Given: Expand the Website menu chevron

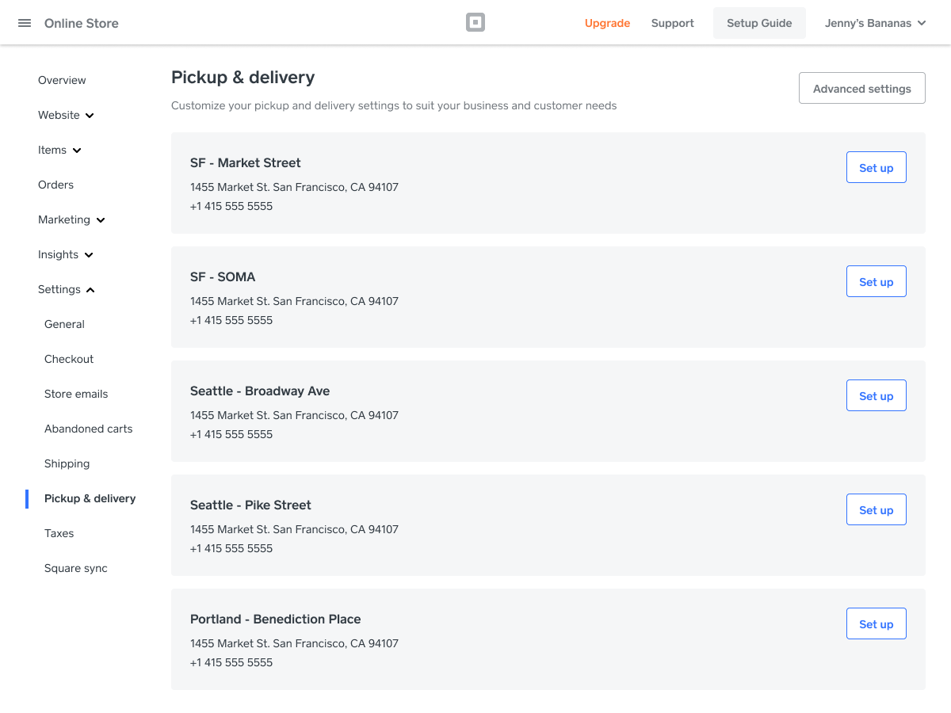Looking at the screenshot, I should click(x=90, y=116).
